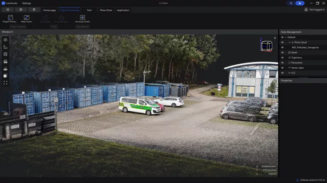Viewport: 327px width, 183px height.
Task: Open Accuracy Check tool
Action: [82, 19]
